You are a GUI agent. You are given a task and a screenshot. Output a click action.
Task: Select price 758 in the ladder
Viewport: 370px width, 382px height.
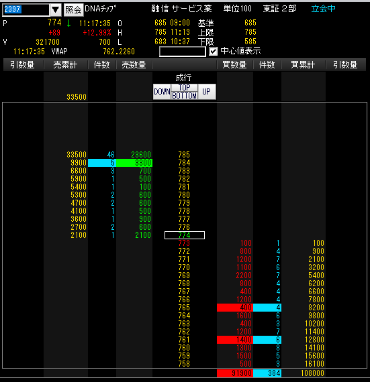184,364
